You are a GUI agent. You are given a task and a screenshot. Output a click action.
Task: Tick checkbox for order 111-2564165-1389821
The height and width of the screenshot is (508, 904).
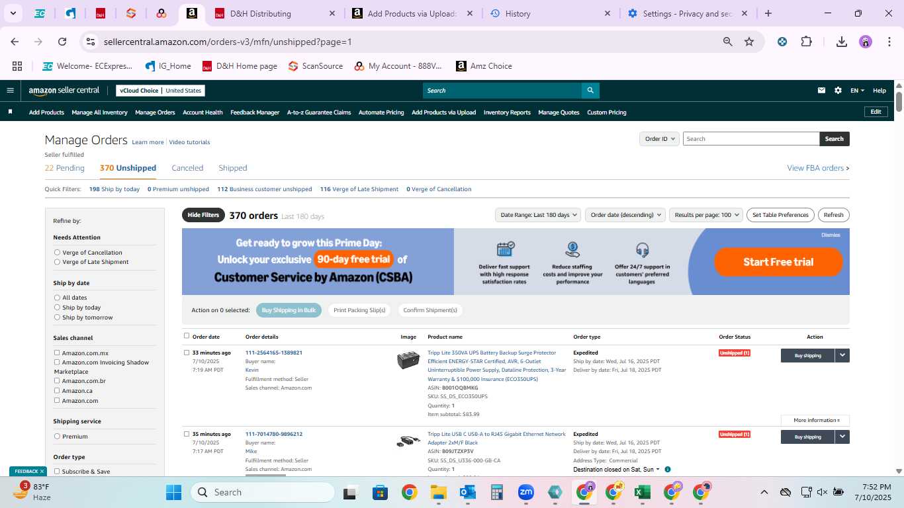[187, 353]
